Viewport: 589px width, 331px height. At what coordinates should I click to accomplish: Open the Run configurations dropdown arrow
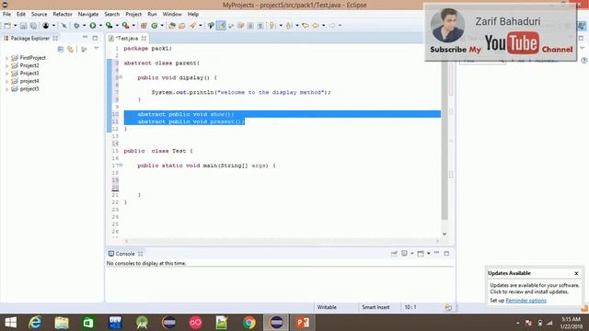click(x=100, y=26)
